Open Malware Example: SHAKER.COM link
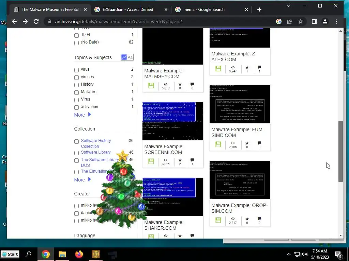Screen dimensions: 349x261 (164, 225)
